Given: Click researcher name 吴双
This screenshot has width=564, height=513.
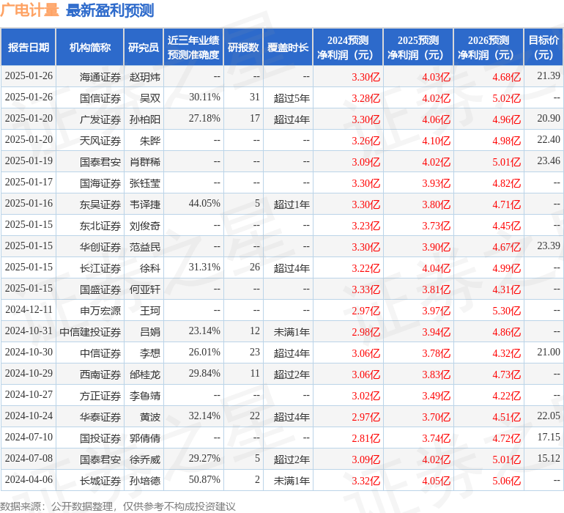Looking at the screenshot, I should pos(149,98).
